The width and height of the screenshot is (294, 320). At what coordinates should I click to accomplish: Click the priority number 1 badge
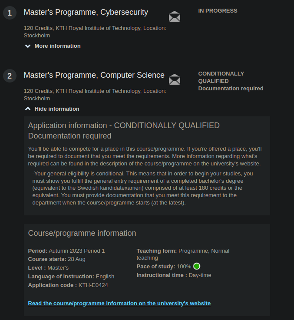[x=10, y=13]
